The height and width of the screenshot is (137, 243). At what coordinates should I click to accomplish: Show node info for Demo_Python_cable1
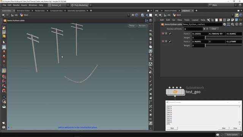coord(237,24)
